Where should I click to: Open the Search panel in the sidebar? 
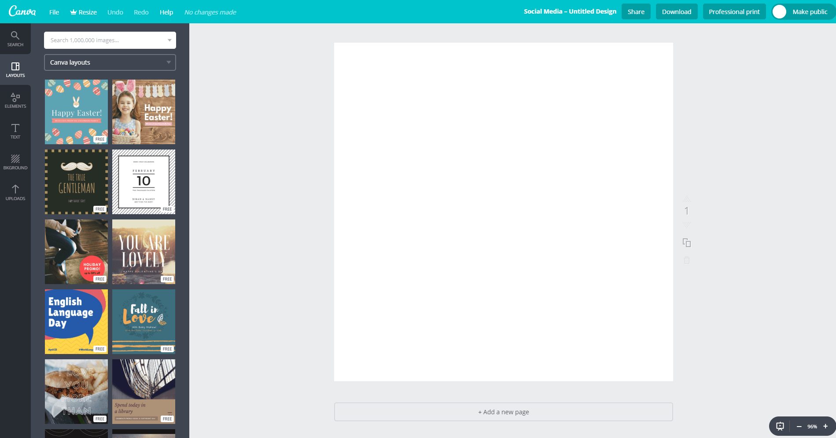point(15,38)
